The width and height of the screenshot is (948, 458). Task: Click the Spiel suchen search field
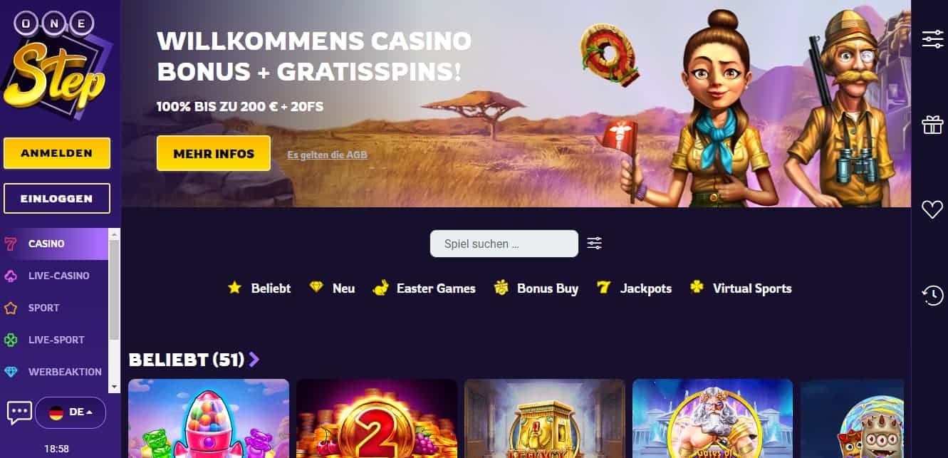pyautogui.click(x=504, y=244)
